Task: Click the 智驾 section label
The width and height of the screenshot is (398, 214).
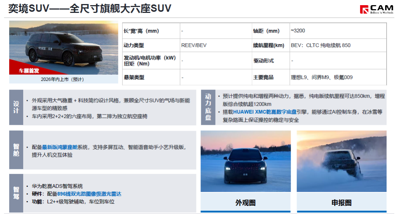Action: (16, 193)
